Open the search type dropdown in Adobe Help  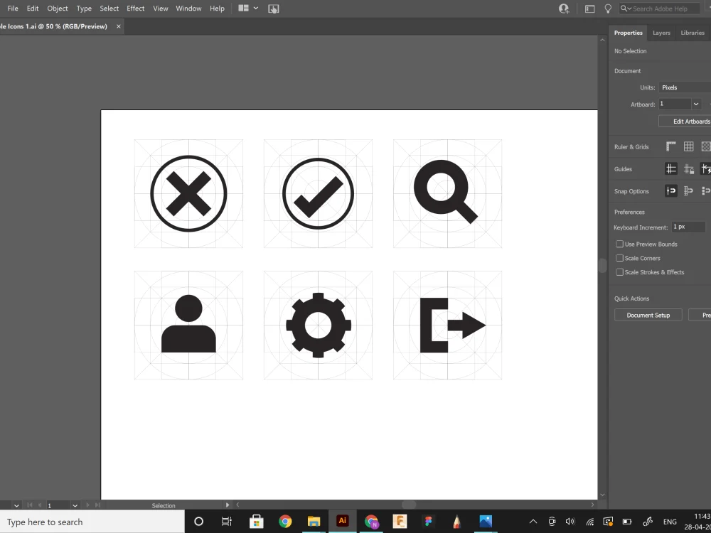pos(626,9)
